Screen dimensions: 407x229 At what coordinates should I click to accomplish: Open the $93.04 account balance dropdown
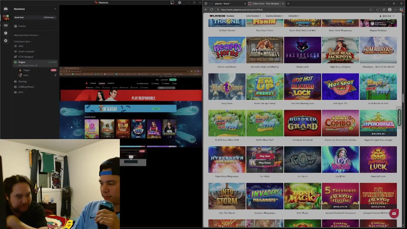pyautogui.click(x=387, y=16)
